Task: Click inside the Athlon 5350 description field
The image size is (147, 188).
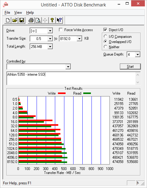Action: pyautogui.click(x=71, y=78)
